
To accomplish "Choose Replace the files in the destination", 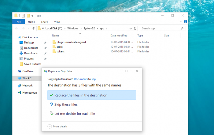I will [92, 95].
